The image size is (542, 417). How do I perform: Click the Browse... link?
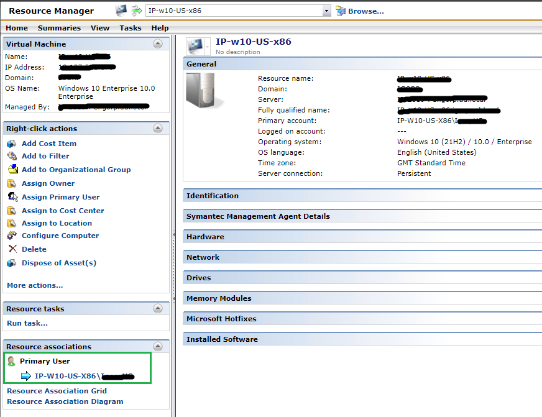365,11
